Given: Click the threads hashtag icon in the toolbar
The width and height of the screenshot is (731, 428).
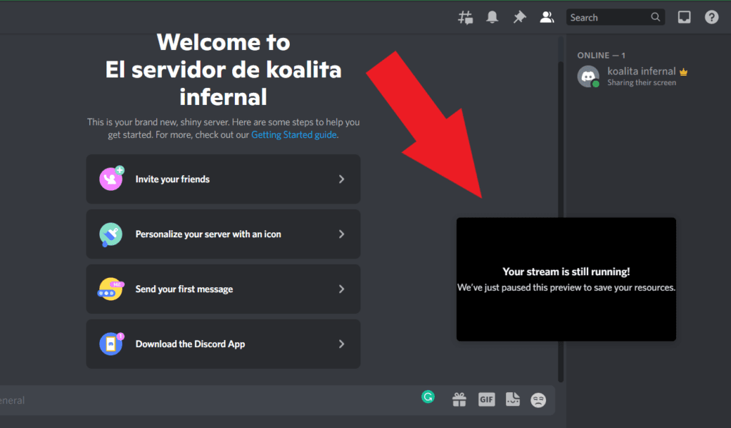Looking at the screenshot, I should click(x=465, y=16).
